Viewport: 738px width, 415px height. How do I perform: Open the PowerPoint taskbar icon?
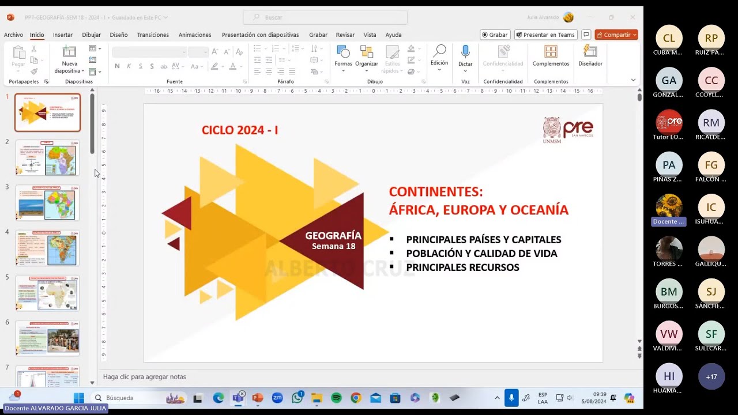coord(258,398)
